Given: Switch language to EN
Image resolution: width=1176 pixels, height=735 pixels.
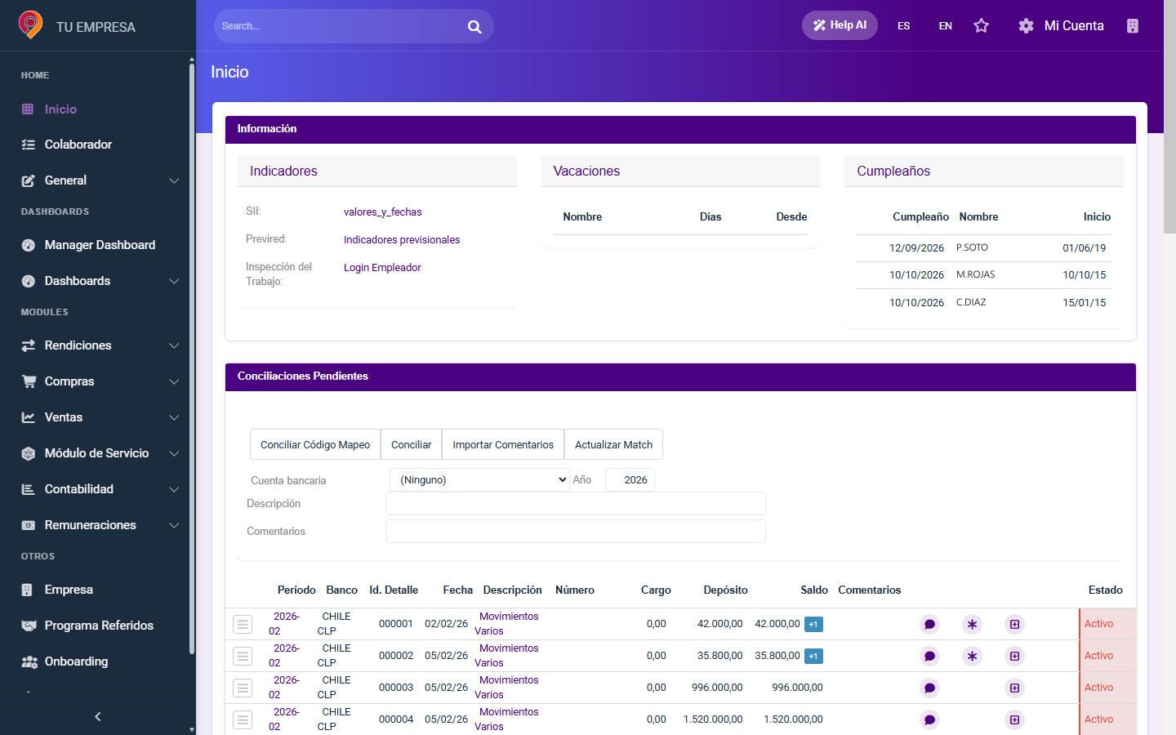Looking at the screenshot, I should coord(946,26).
